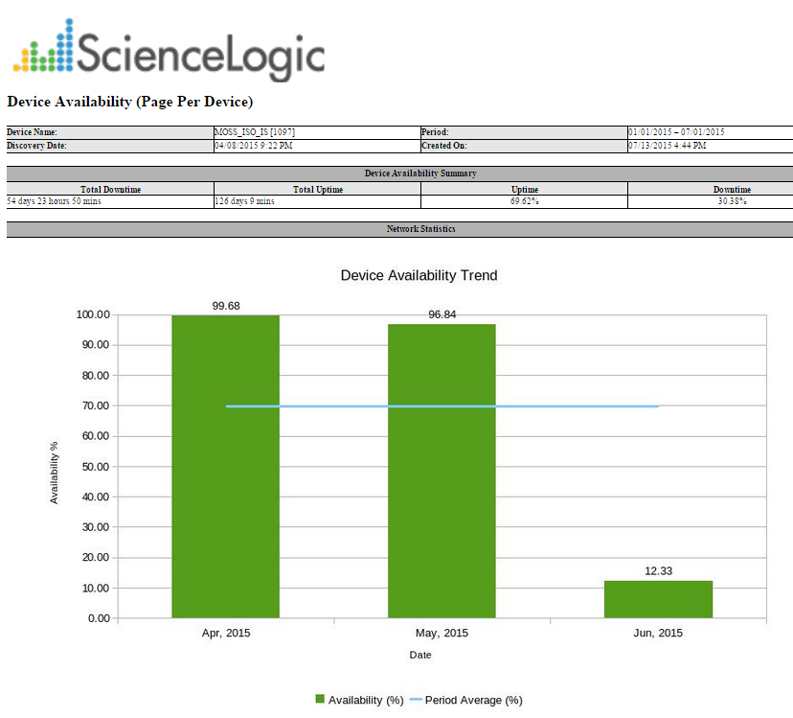Click the 126 days 9 mins value
Screen dimensions: 793x718
245,201
